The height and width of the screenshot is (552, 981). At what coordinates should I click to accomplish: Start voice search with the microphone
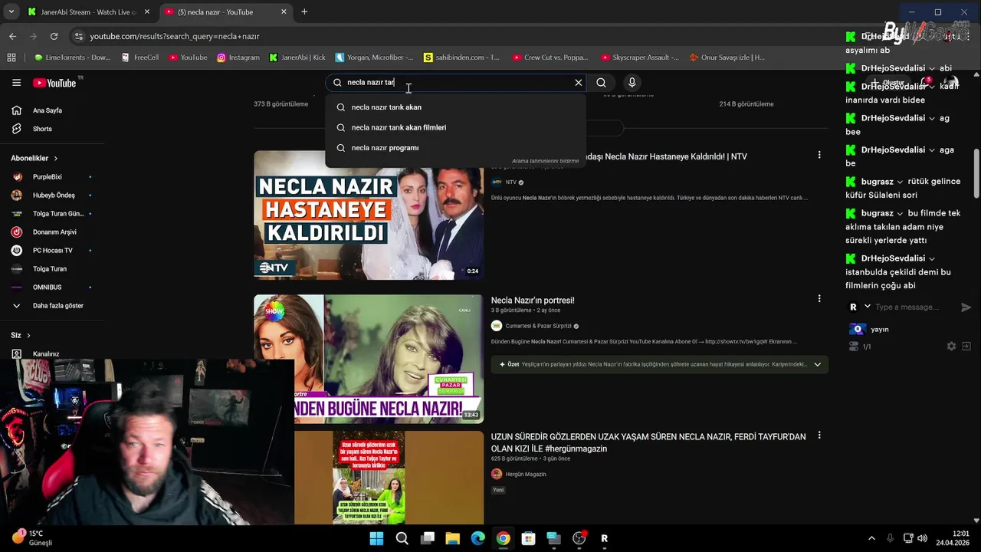[632, 83]
